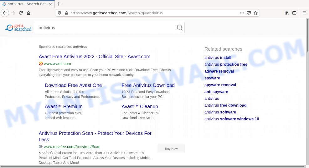Click the Avast favicon beside avast.com
309x168 pixels.
tap(41, 64)
